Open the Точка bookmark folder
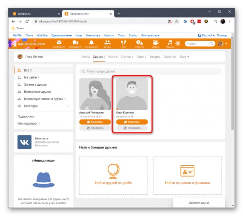Viewport: 243px width, 216px height. [x=18, y=28]
